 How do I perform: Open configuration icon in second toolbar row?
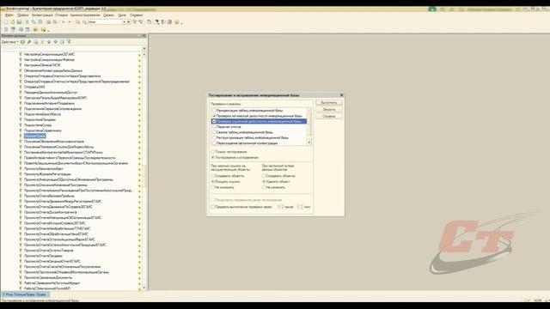point(6,29)
